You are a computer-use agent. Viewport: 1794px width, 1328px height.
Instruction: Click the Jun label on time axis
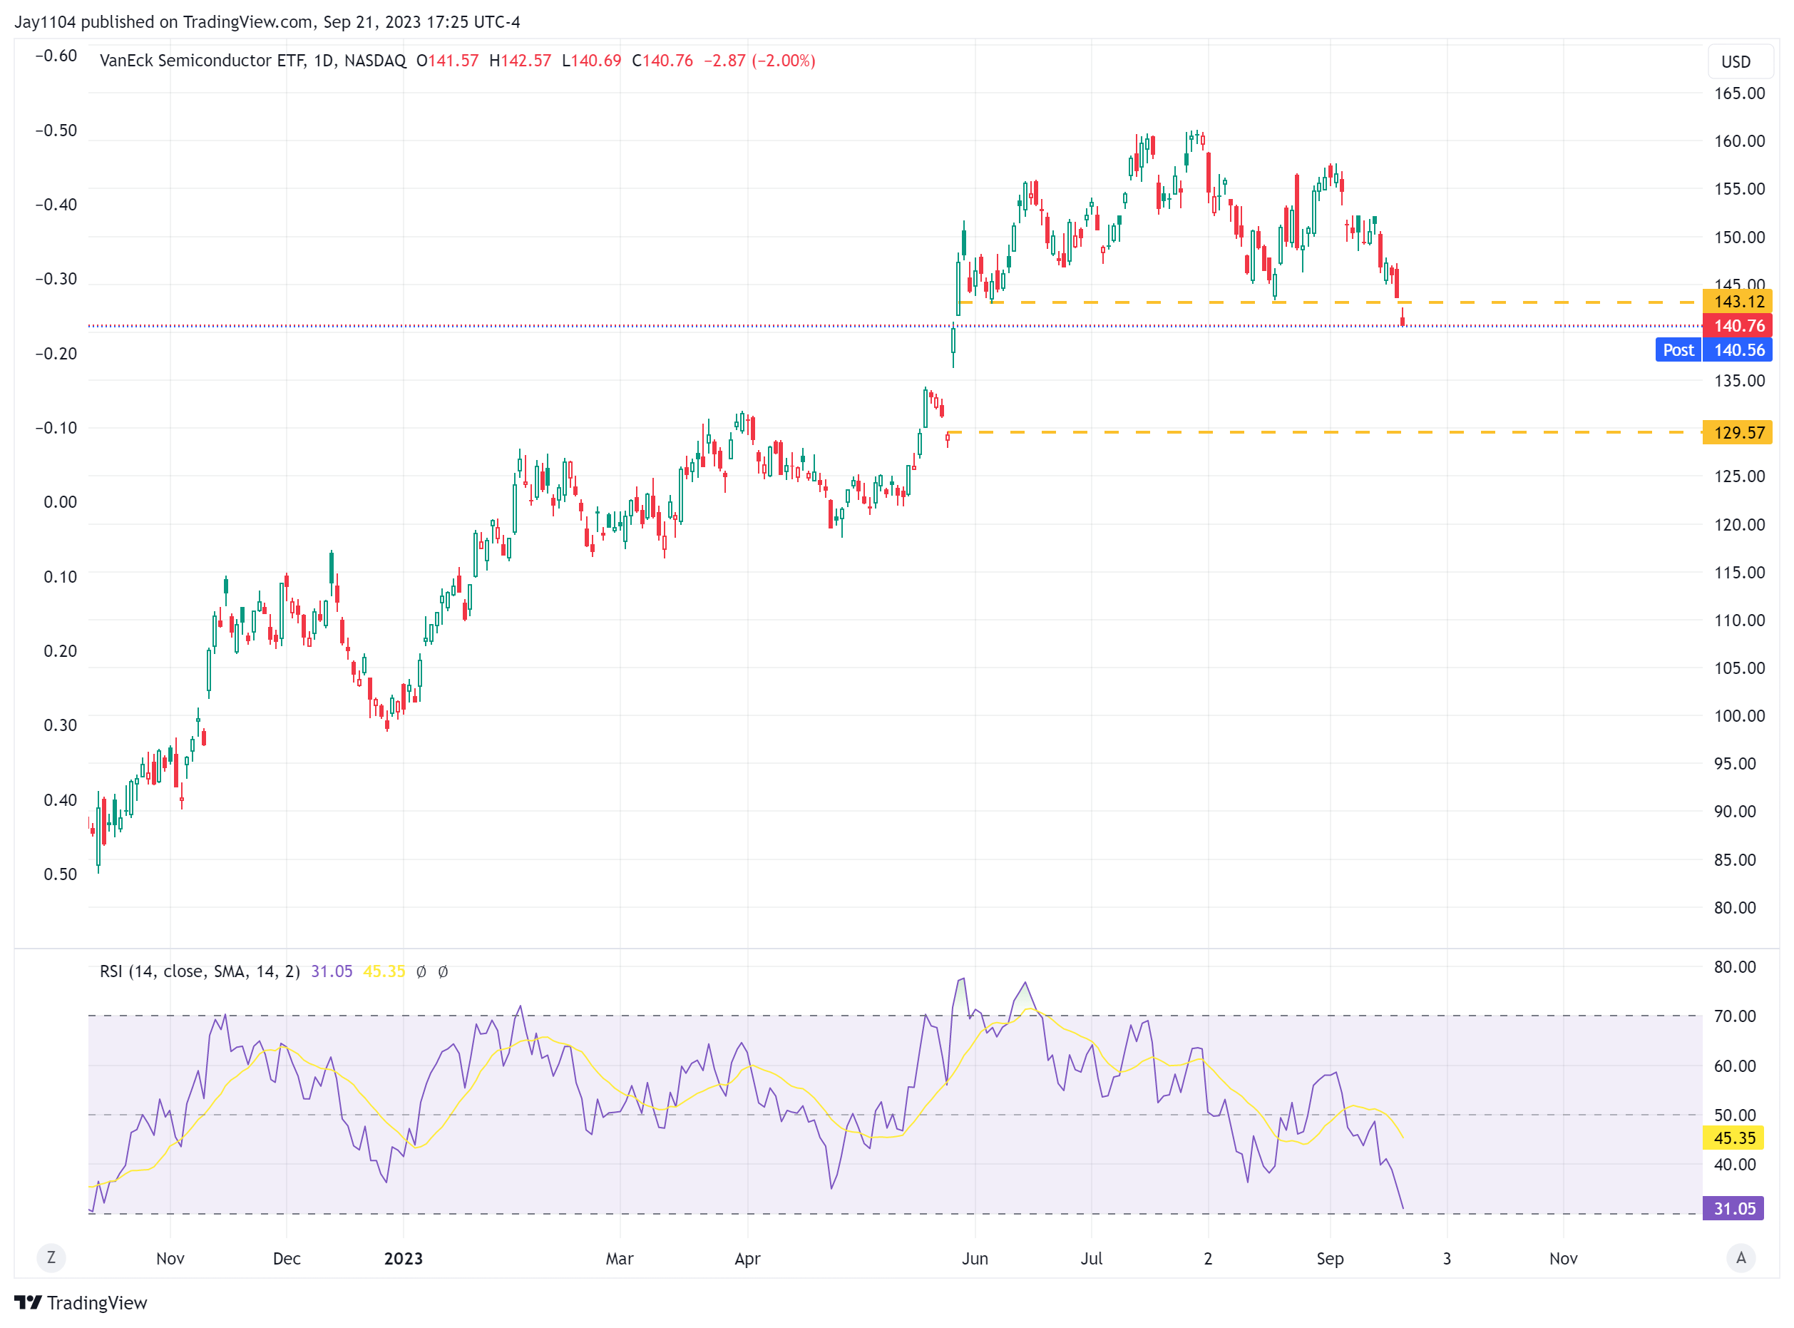(x=975, y=1258)
